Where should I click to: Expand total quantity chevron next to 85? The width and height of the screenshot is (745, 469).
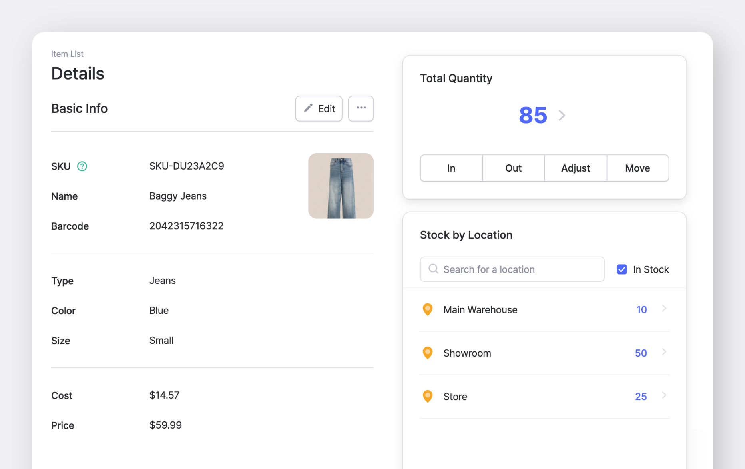[x=562, y=116]
